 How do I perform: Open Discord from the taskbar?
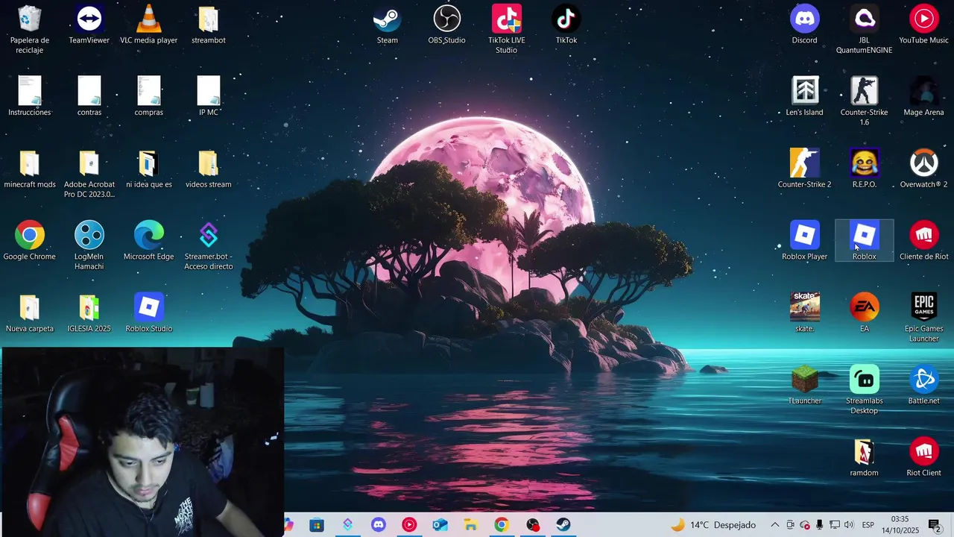coord(379,525)
